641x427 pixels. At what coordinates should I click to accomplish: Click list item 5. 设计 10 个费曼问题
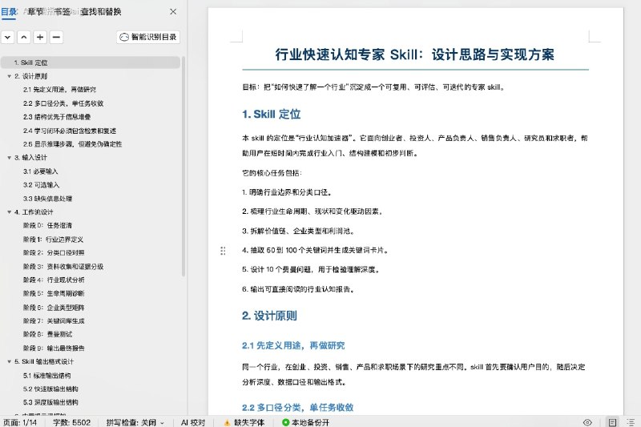pos(311,269)
